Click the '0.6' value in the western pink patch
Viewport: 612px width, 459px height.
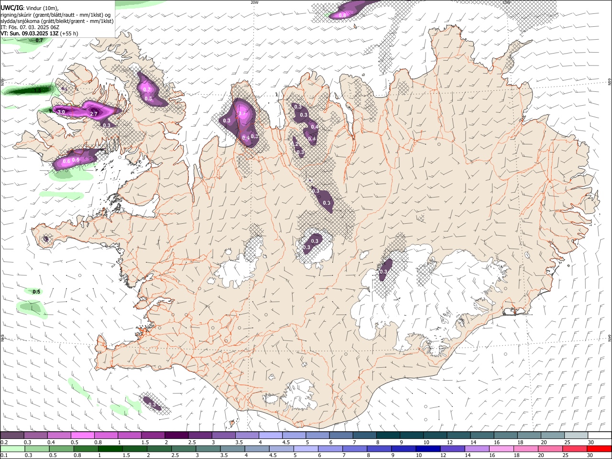coord(66,162)
